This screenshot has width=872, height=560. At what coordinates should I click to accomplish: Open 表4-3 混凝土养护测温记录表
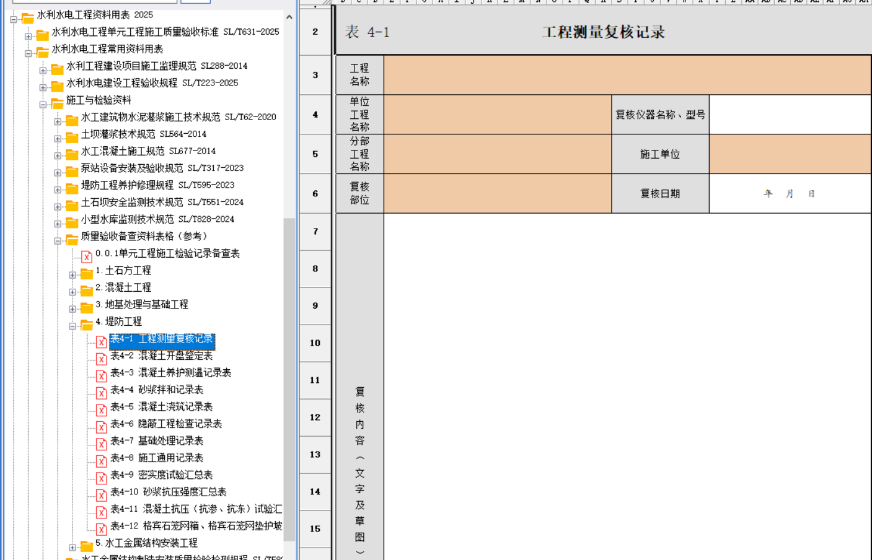click(170, 373)
